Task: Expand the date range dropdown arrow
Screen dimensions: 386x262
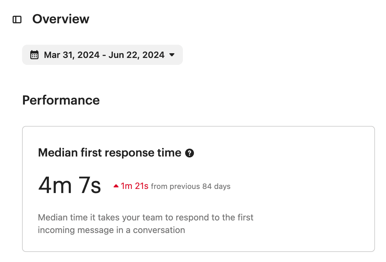Action: click(172, 55)
